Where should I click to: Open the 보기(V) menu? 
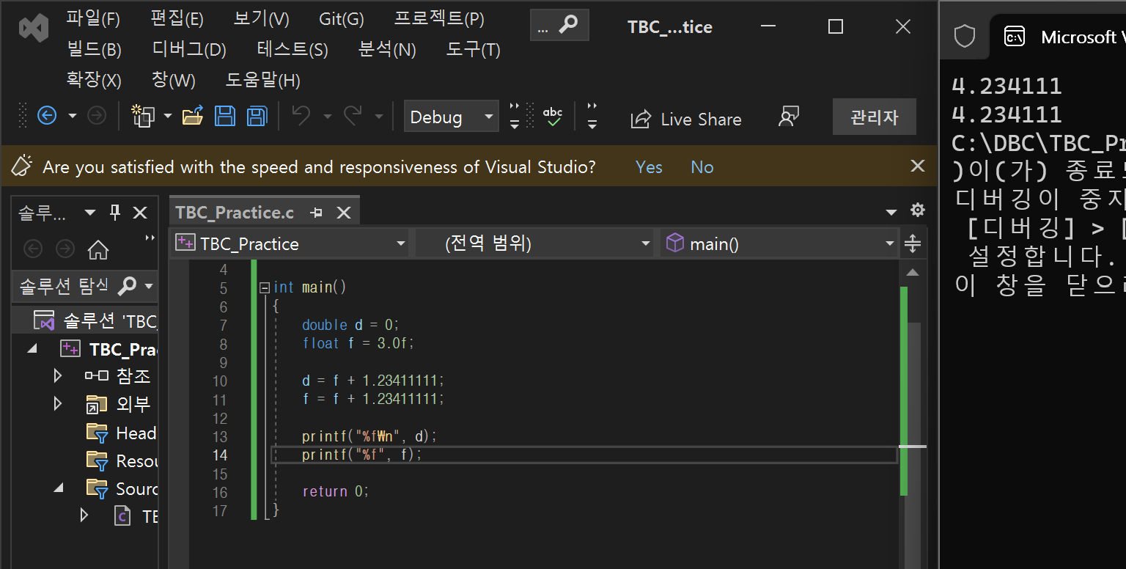pyautogui.click(x=261, y=18)
